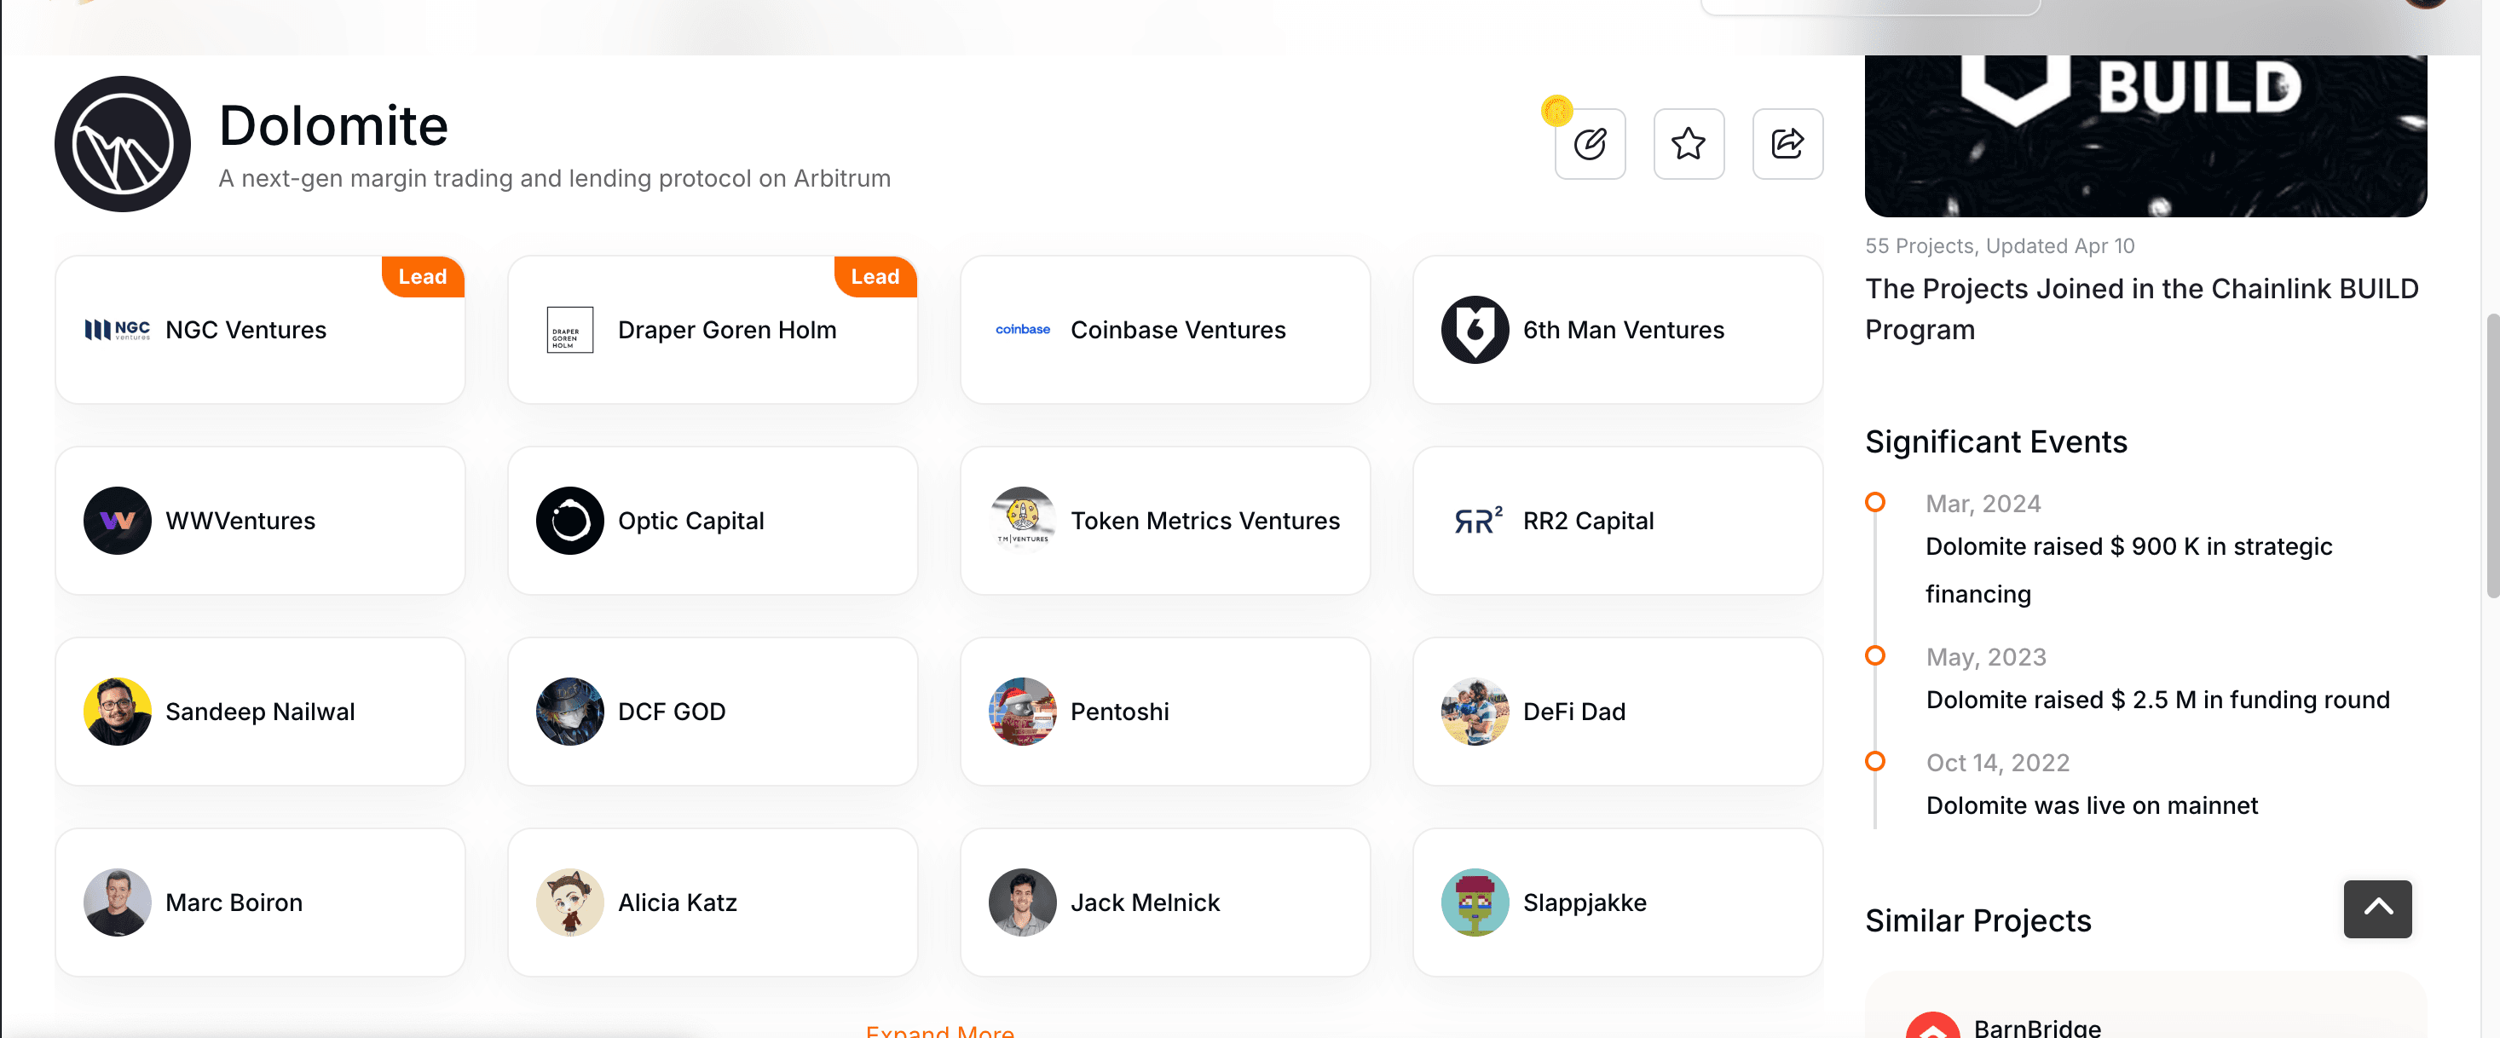Open the NGC Ventures investor name

click(245, 330)
